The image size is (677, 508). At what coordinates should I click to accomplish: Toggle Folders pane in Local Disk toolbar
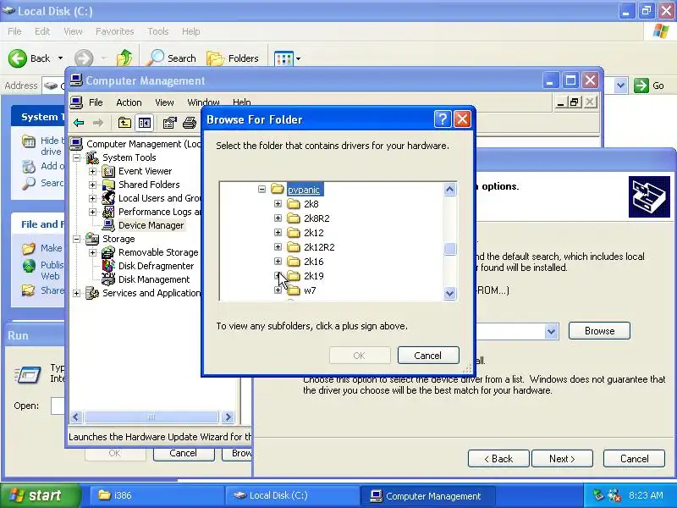(x=233, y=58)
